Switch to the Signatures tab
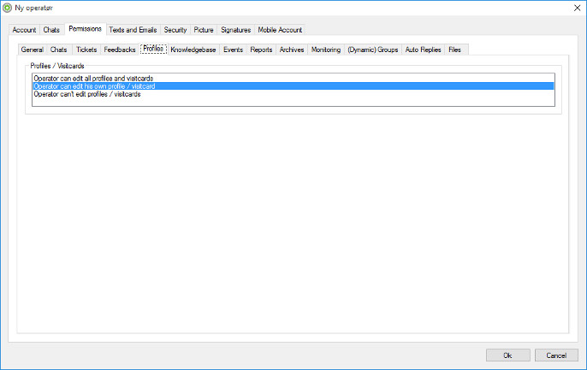 [236, 30]
